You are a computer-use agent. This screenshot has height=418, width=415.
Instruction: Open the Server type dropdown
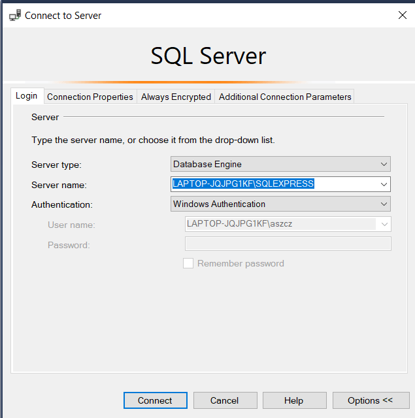[x=280, y=164]
